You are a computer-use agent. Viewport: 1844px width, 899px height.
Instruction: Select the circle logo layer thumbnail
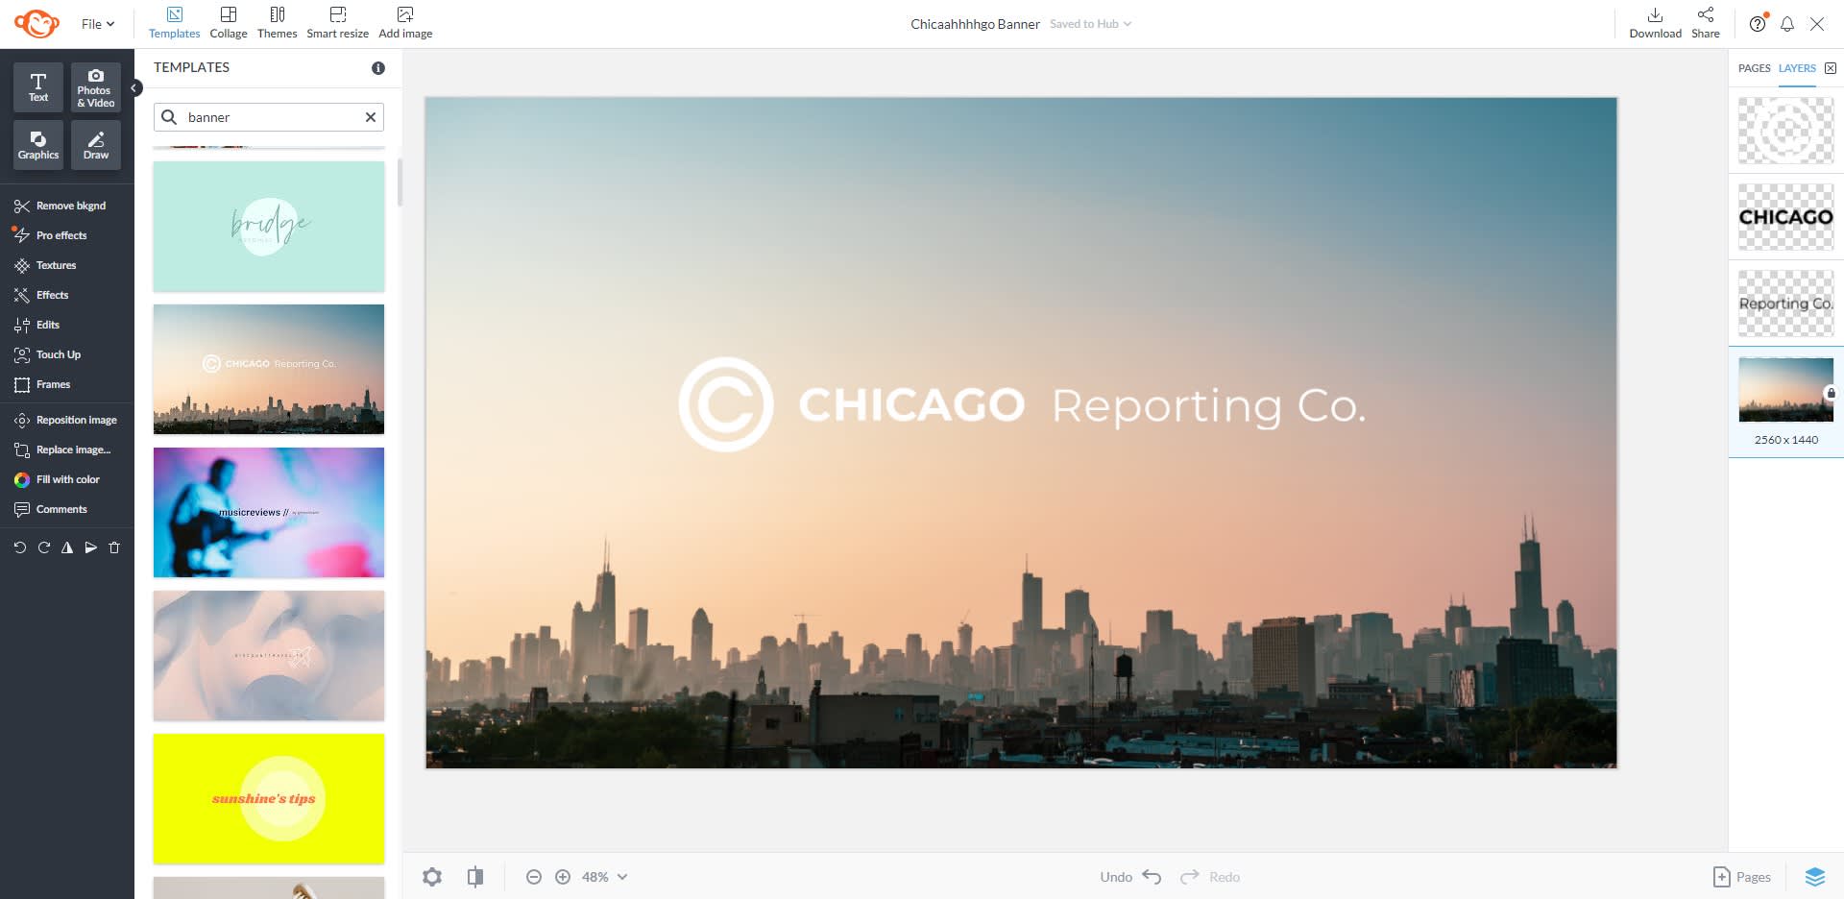(1786, 131)
